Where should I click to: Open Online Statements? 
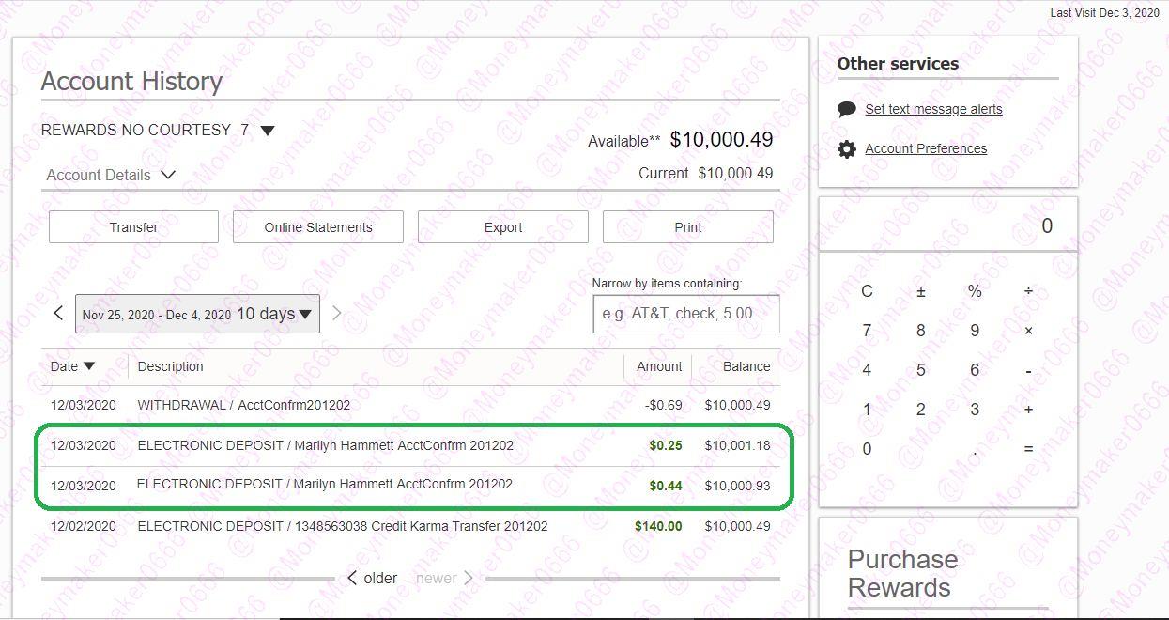pyautogui.click(x=317, y=227)
